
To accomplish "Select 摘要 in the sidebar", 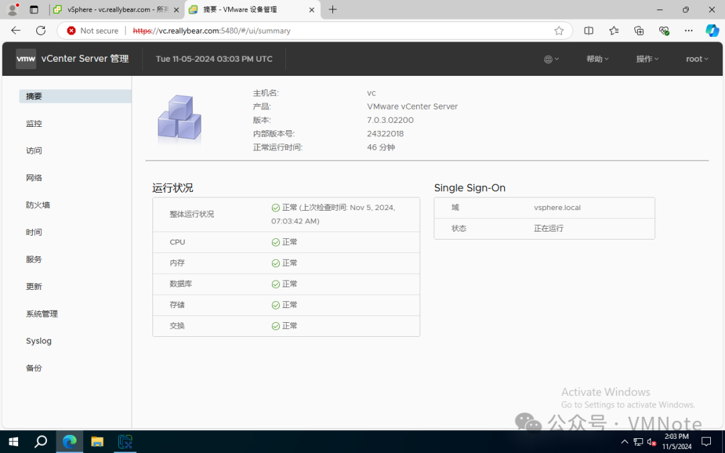I will pos(75,96).
